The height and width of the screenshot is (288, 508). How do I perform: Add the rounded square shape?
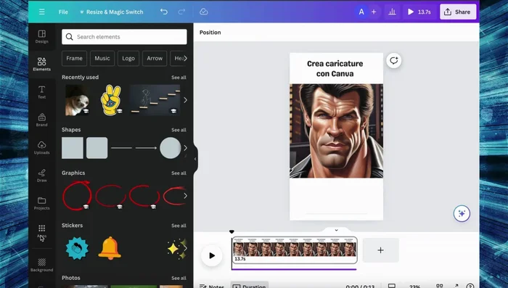pos(97,148)
